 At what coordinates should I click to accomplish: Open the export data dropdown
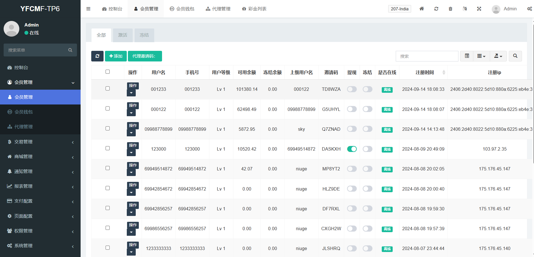click(498, 56)
